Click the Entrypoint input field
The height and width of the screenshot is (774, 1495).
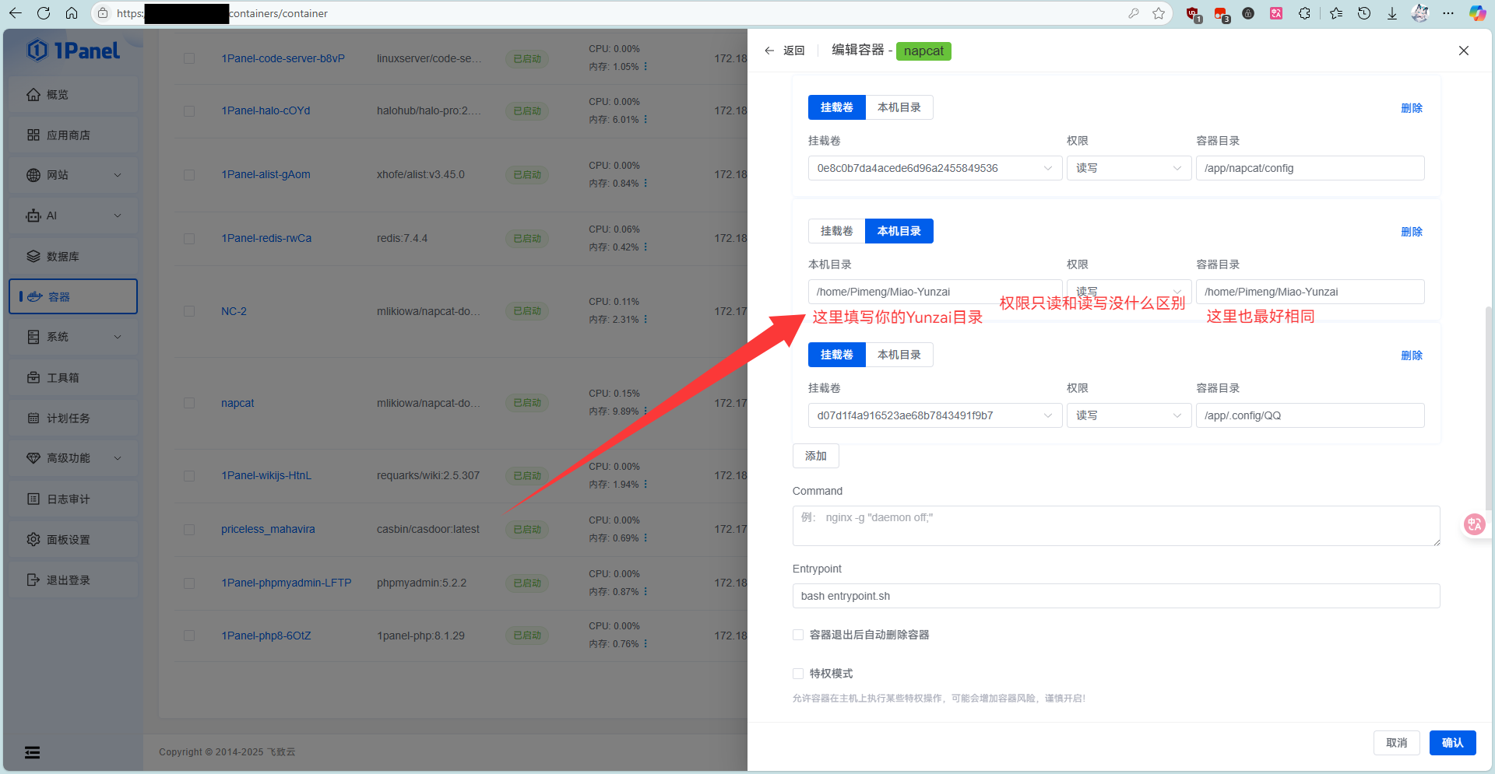point(1116,596)
